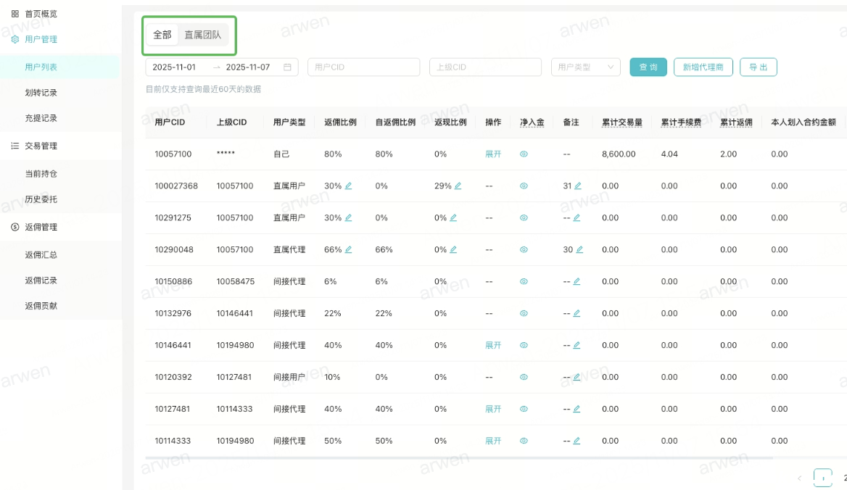Open the 用户类型 dropdown filter
Screen dimensions: 847x490
[585, 67]
